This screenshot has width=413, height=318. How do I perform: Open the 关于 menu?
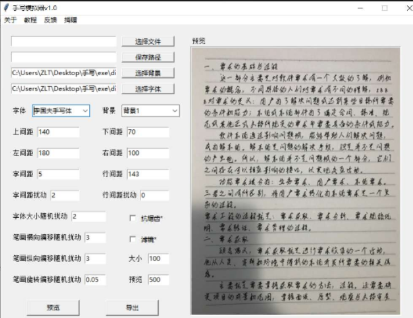click(x=10, y=20)
